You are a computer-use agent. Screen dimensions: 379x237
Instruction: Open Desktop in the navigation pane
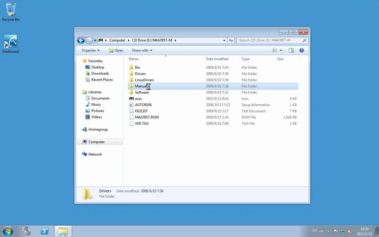click(98, 67)
